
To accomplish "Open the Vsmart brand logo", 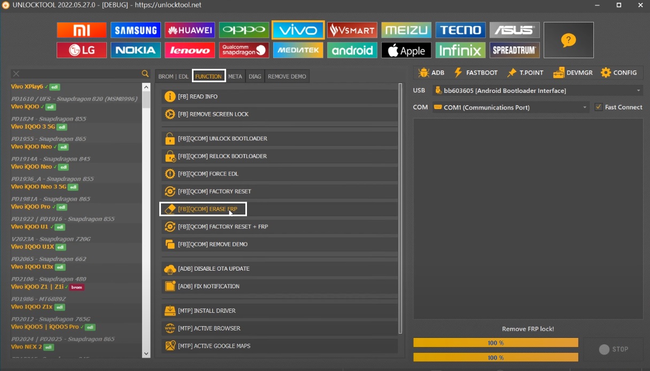I will (352, 30).
